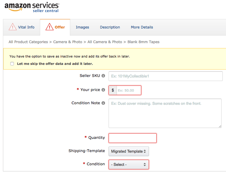
Task: Click inside the Condition Note text area
Action: [x=165, y=113]
